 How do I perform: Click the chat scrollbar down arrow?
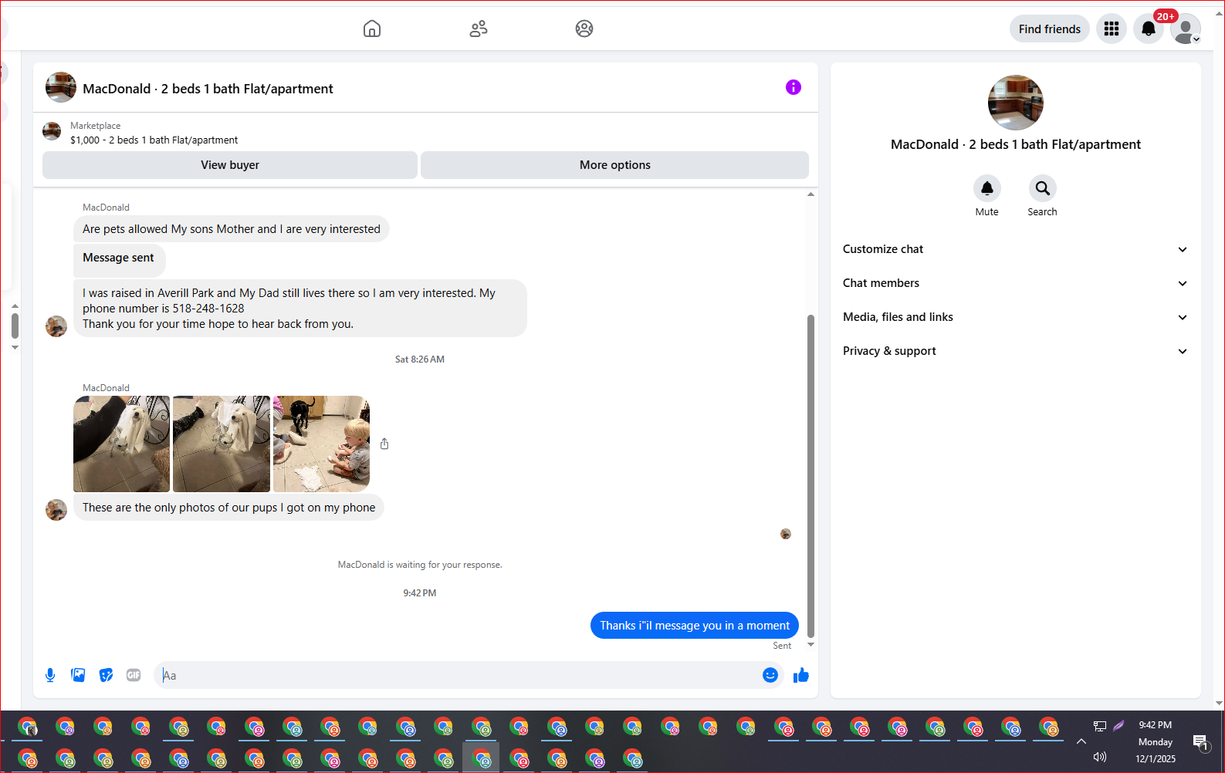point(810,645)
